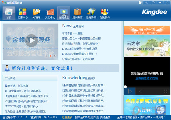Open 在线课堂 online classroom
This screenshot has height=120, width=171.
(x=64, y=13)
